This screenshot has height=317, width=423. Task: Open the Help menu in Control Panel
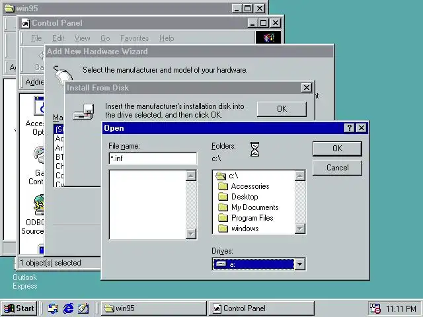(x=167, y=38)
